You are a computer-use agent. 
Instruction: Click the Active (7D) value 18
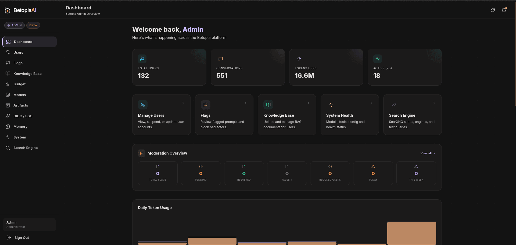point(377,76)
